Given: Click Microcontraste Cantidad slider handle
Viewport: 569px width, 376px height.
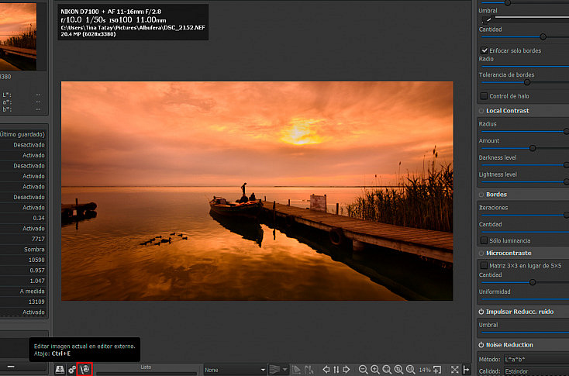Looking at the screenshot, I should point(533,282).
